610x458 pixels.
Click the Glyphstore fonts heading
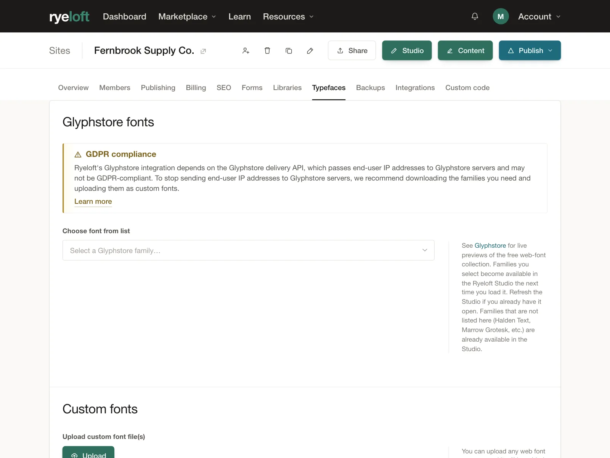click(x=108, y=122)
